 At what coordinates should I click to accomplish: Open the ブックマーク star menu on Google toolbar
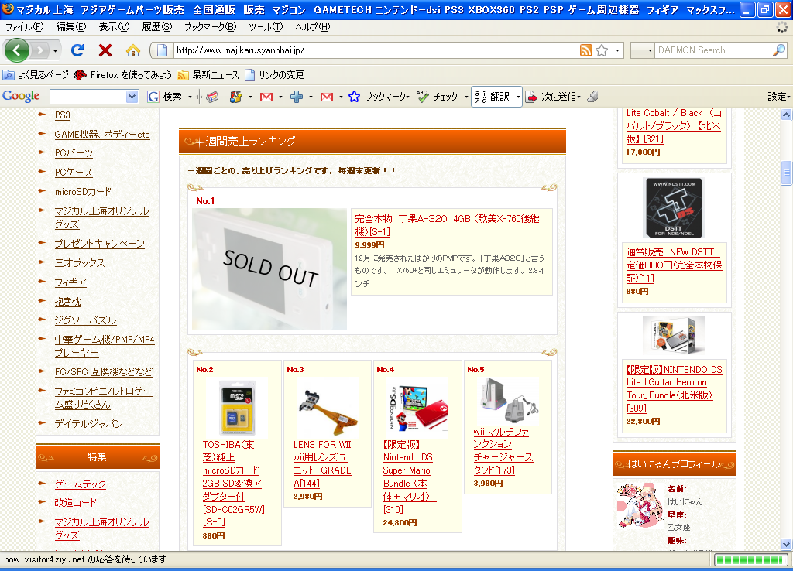379,97
